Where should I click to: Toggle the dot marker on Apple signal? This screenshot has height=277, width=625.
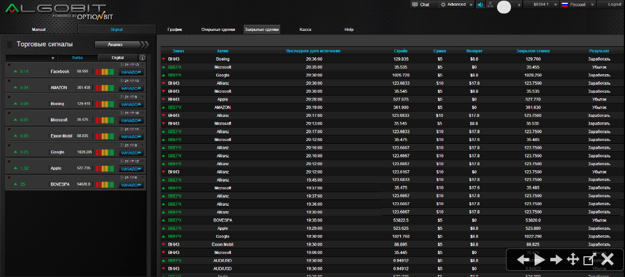pyautogui.click(x=9, y=161)
